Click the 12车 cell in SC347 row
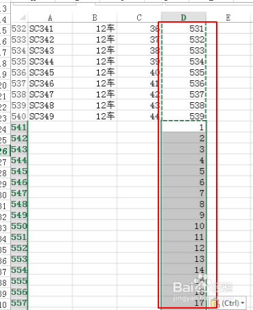The height and width of the screenshot is (310, 253). (95, 94)
